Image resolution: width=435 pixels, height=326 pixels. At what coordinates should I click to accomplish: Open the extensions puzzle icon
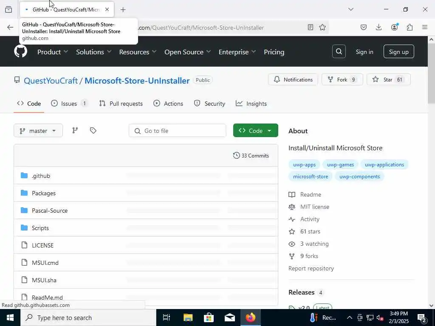pos(410,27)
